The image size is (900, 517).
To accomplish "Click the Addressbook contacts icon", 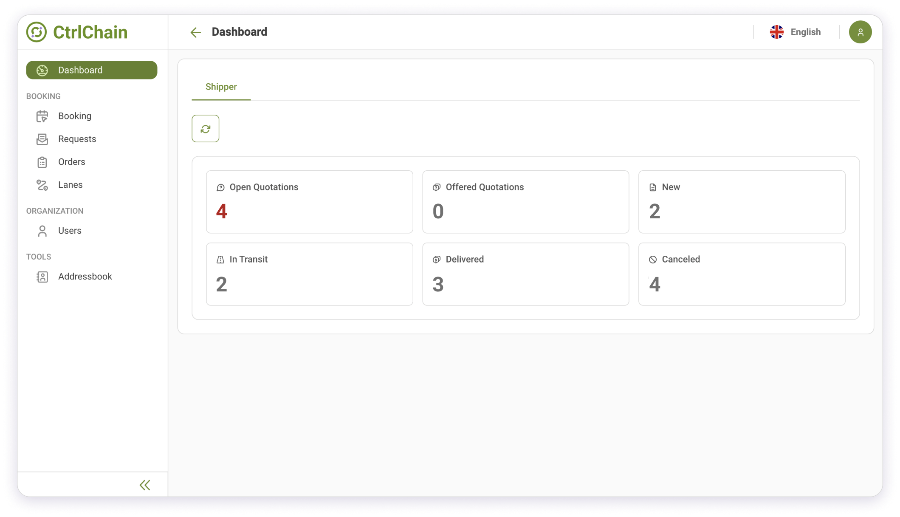I will (x=42, y=277).
